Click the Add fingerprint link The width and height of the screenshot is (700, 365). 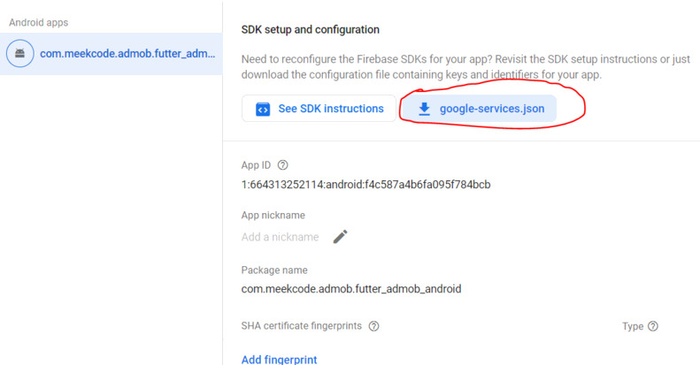[x=280, y=359]
